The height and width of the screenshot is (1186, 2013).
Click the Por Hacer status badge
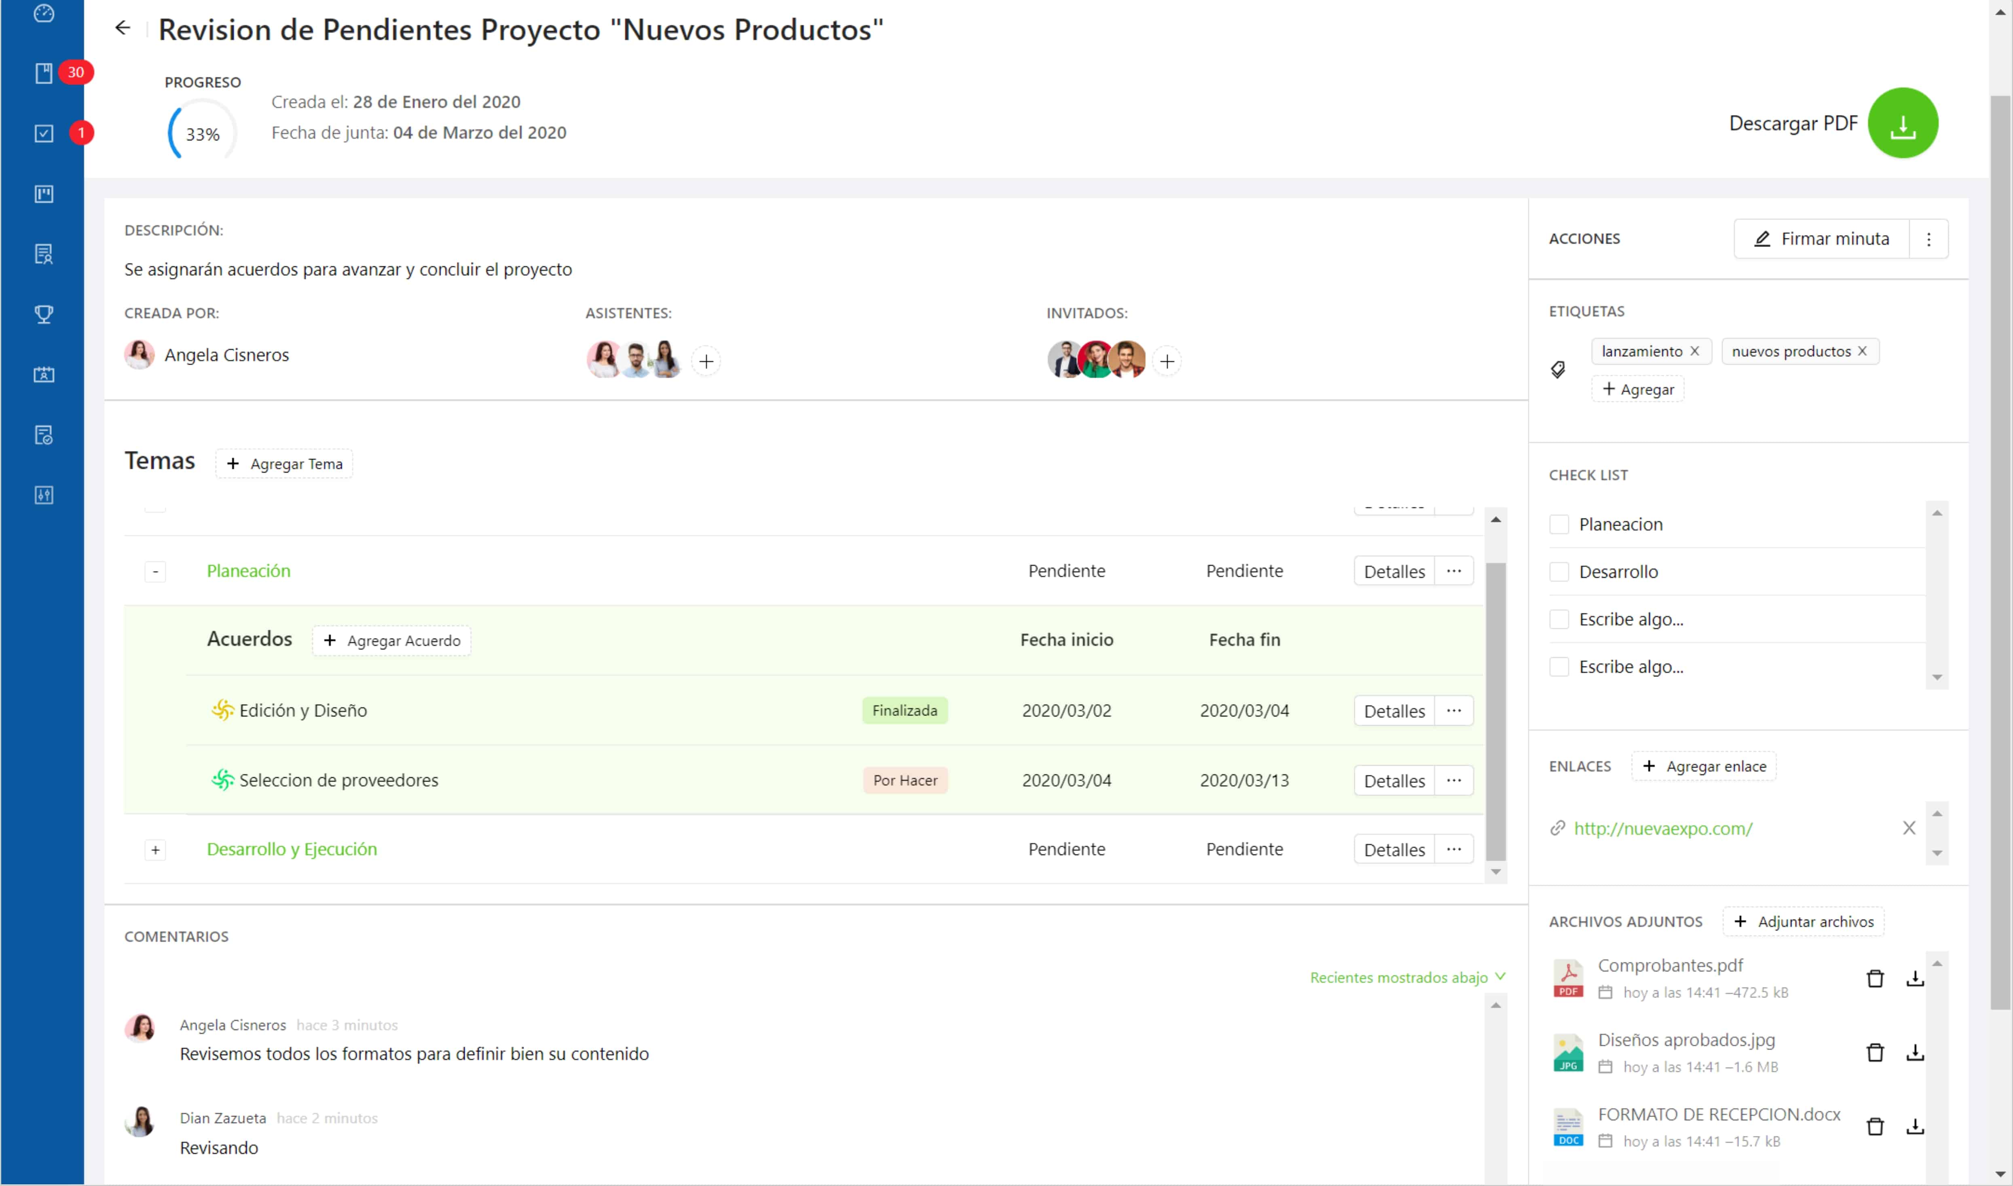click(x=904, y=780)
